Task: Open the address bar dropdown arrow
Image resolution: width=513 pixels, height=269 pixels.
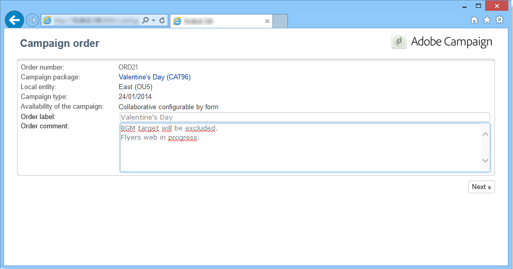Action: coord(153,21)
